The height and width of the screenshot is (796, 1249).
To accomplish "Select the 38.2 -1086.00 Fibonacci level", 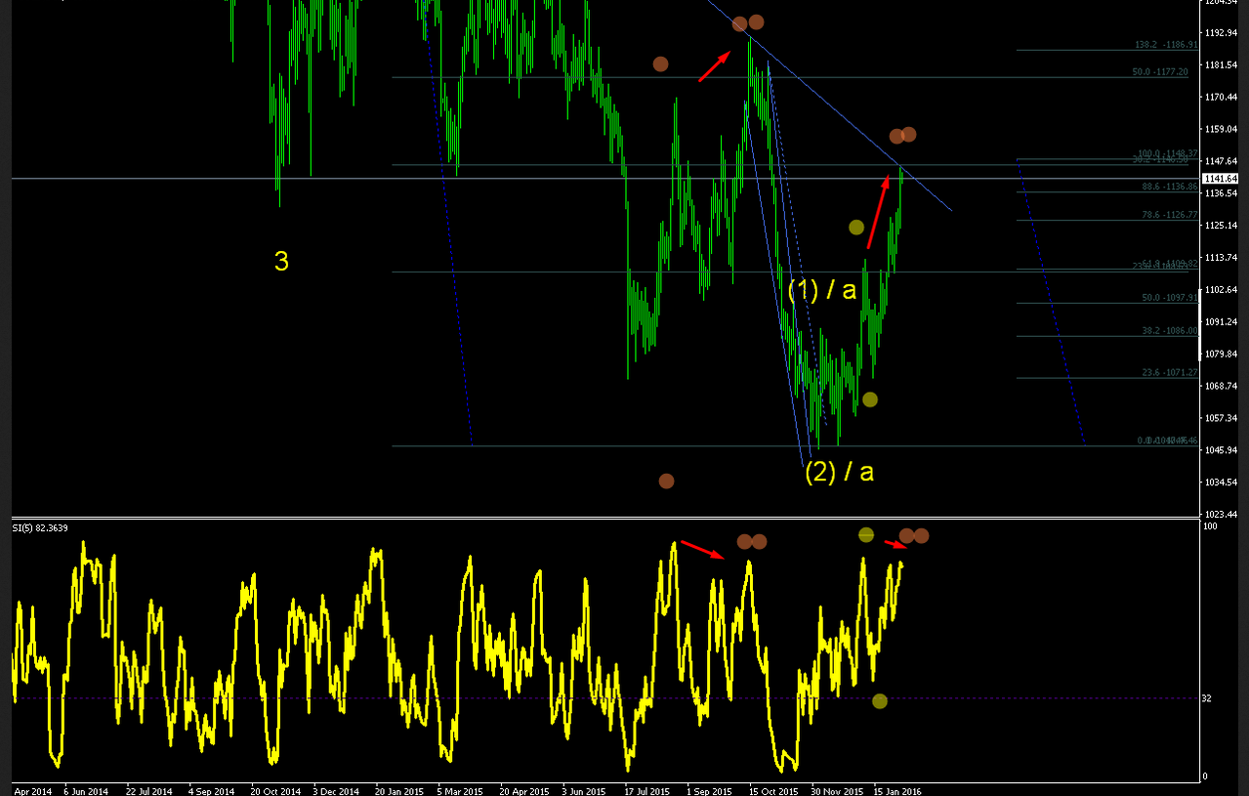I will pos(1169,331).
